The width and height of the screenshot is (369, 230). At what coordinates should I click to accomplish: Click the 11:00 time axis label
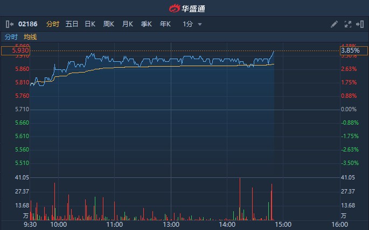[115, 225]
